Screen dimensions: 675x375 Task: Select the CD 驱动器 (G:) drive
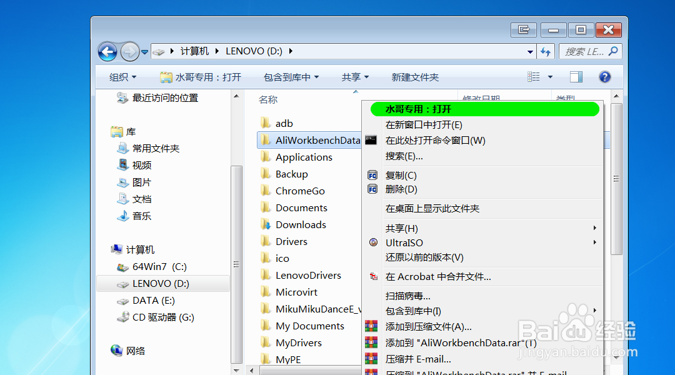click(156, 317)
